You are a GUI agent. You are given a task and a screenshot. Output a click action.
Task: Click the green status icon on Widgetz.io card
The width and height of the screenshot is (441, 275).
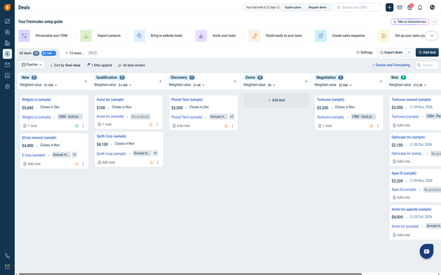(76, 126)
